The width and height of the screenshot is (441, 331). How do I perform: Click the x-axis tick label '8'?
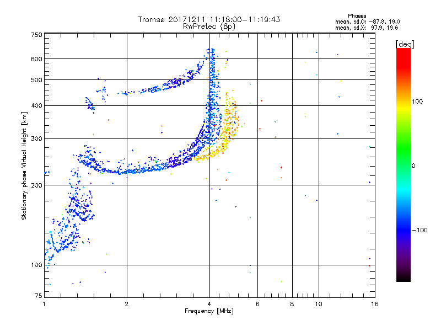click(292, 304)
